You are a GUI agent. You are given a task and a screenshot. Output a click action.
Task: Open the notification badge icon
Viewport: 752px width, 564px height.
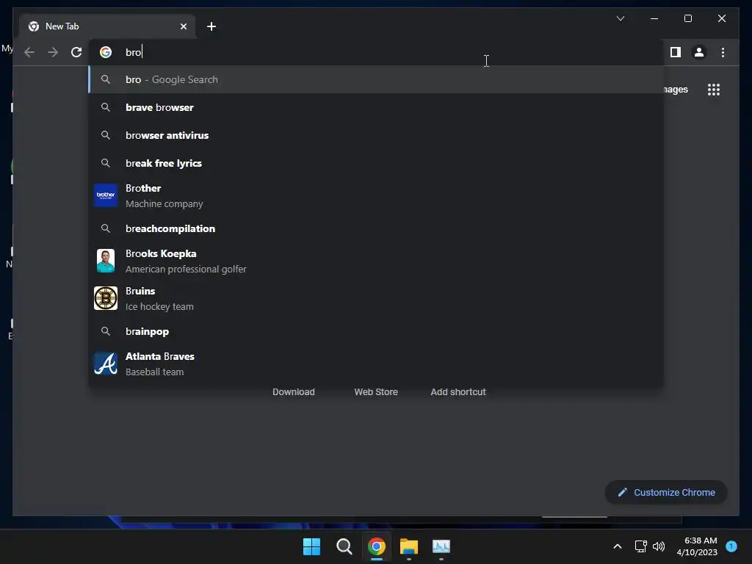pyautogui.click(x=731, y=546)
